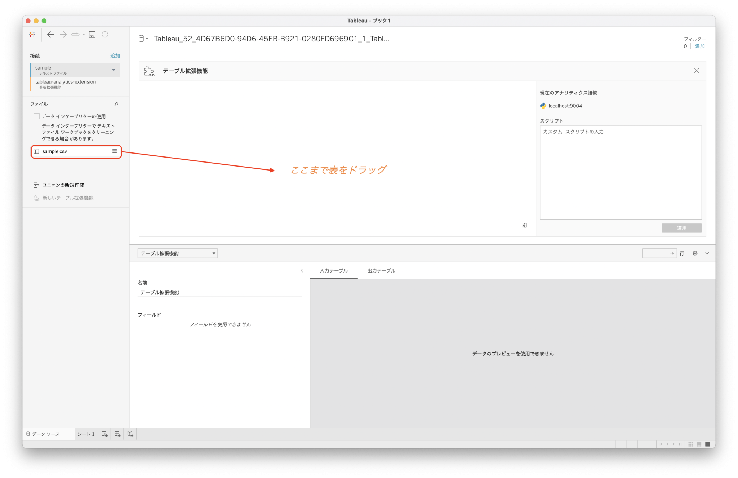Save the workbook with the floppy disk icon
This screenshot has width=738, height=478.
(x=92, y=34)
